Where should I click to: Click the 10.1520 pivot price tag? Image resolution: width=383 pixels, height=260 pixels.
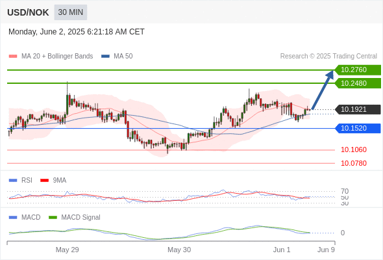(358, 128)
